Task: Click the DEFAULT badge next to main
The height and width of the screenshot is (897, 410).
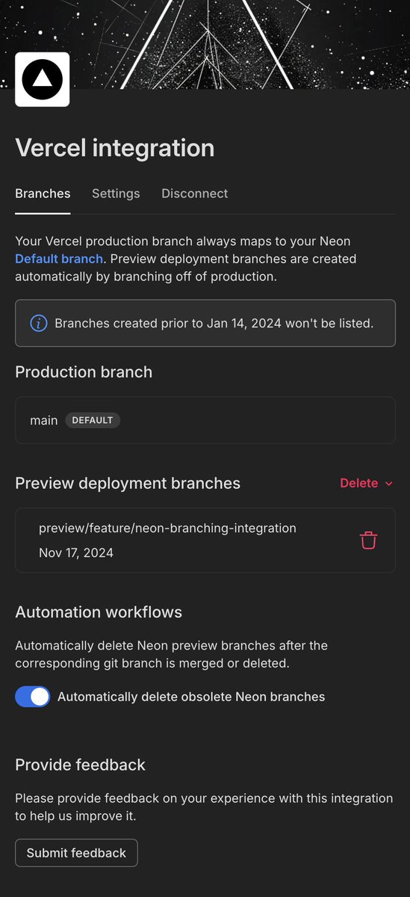Action: [93, 420]
